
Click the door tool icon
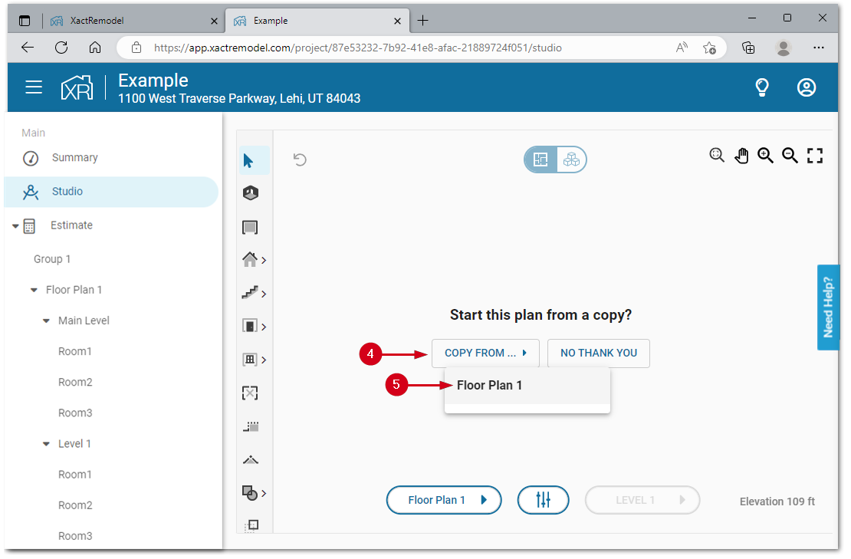click(249, 327)
